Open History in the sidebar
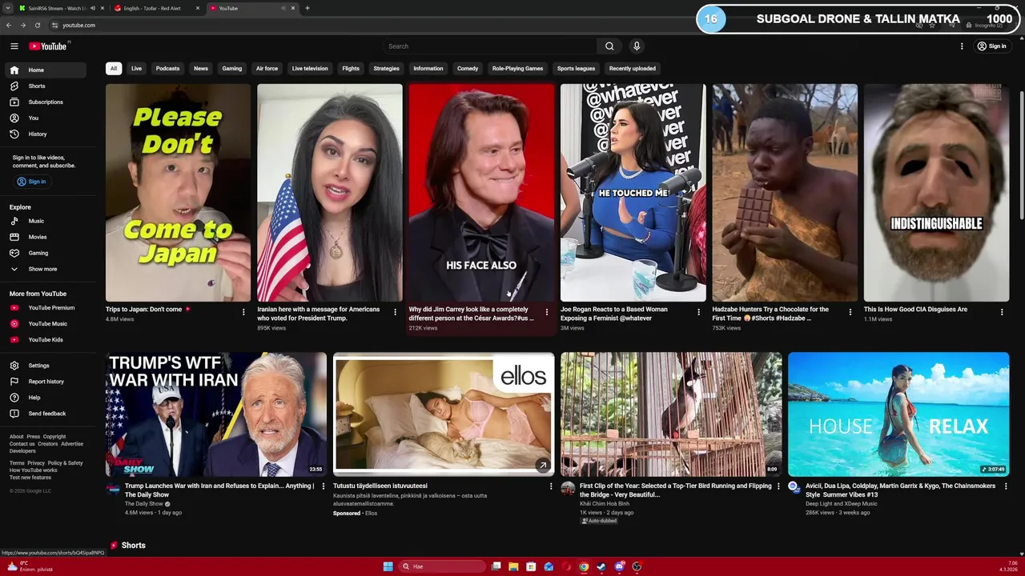Viewport: 1025px width, 576px height. [45, 134]
